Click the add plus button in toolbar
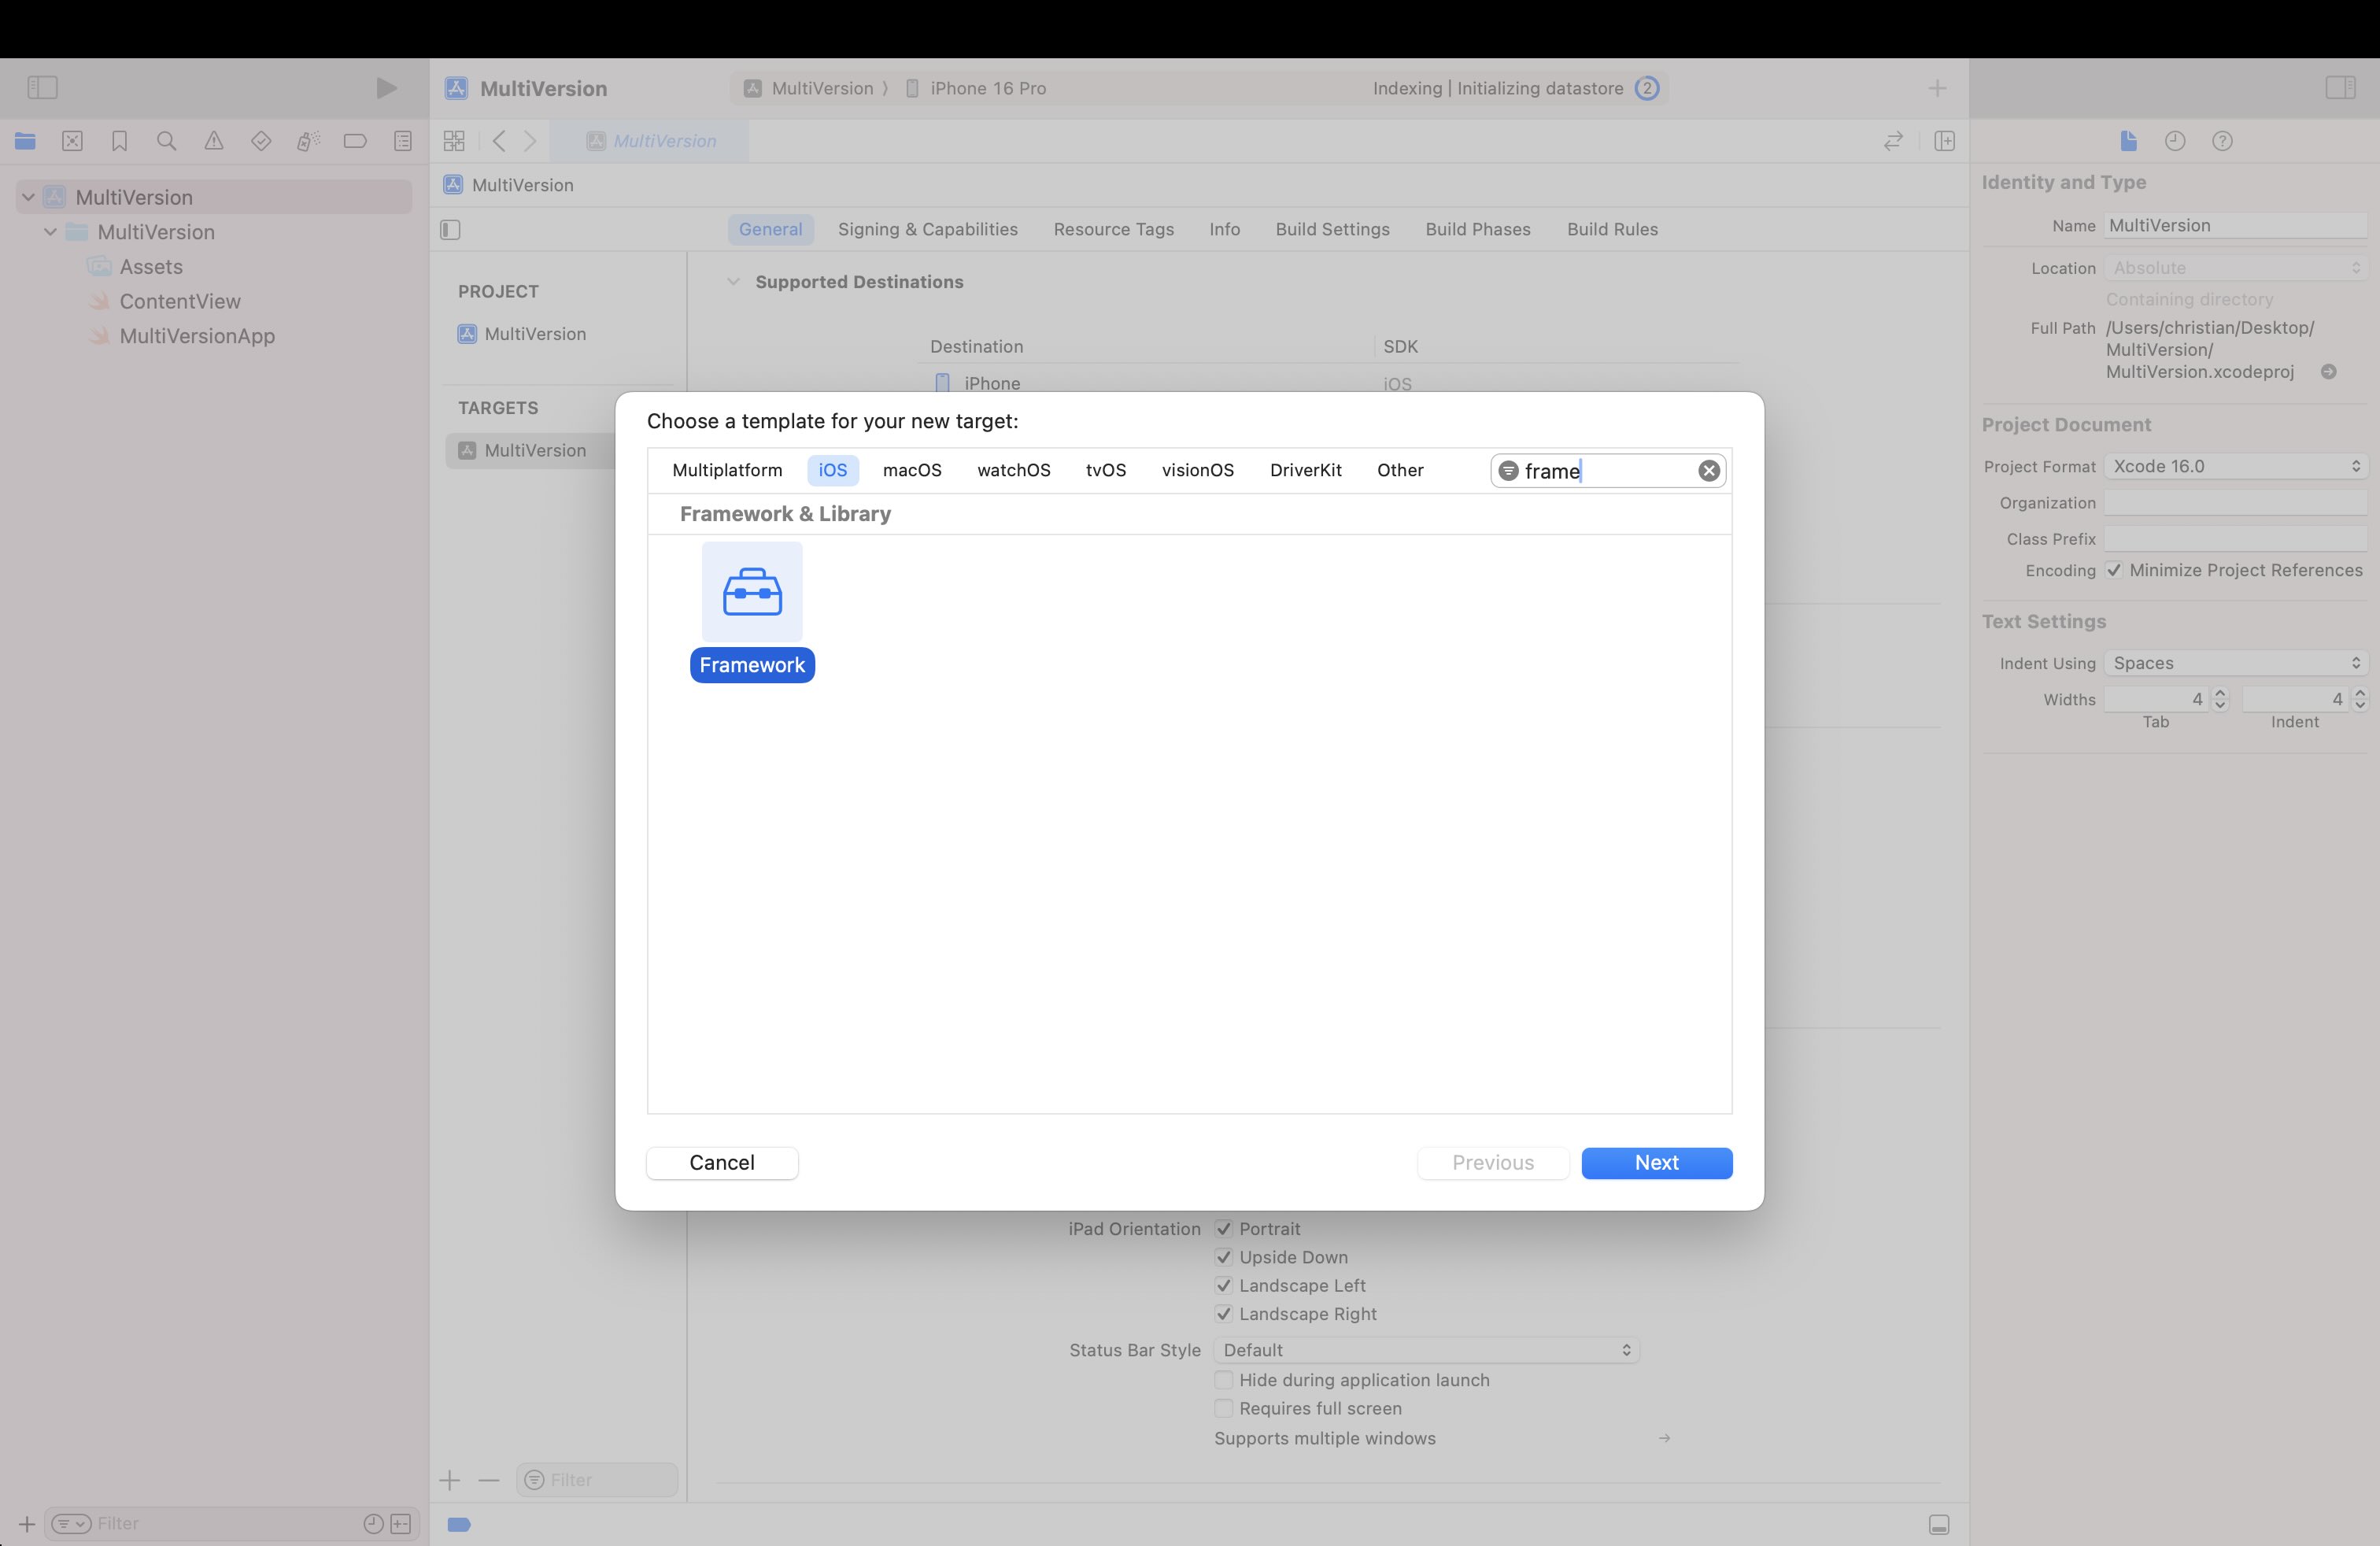Image resolution: width=2380 pixels, height=1546 pixels. [1937, 88]
